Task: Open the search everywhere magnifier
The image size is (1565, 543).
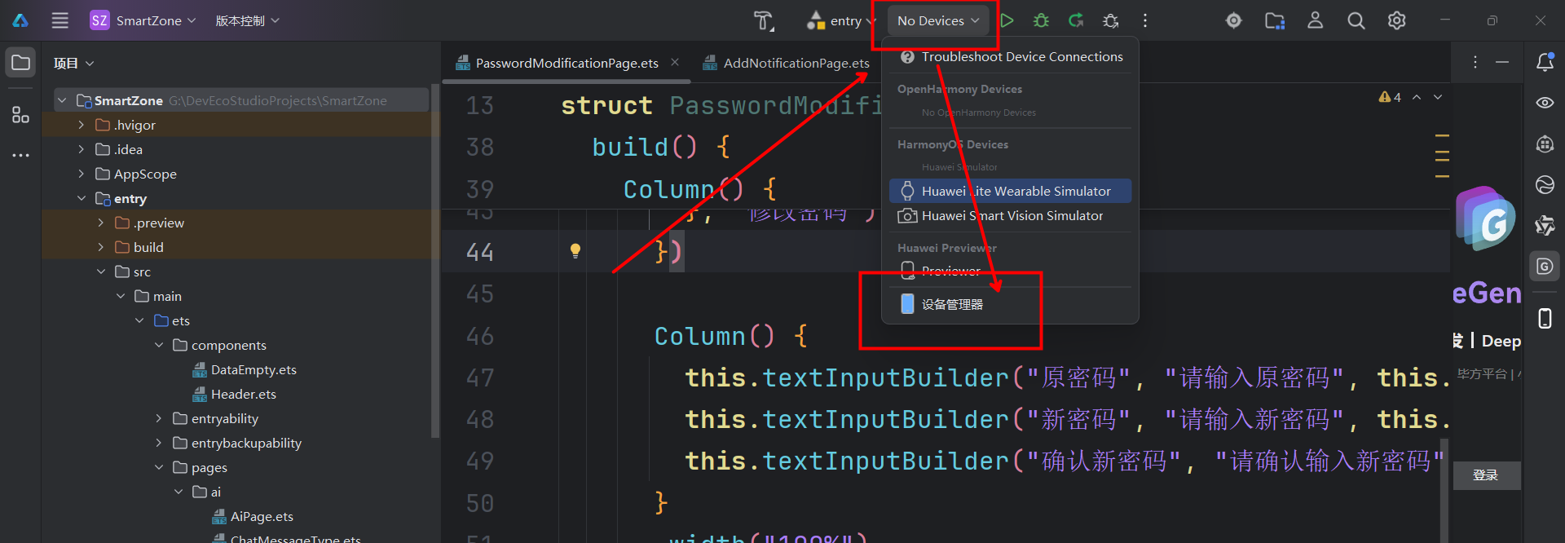Action: click(1356, 20)
